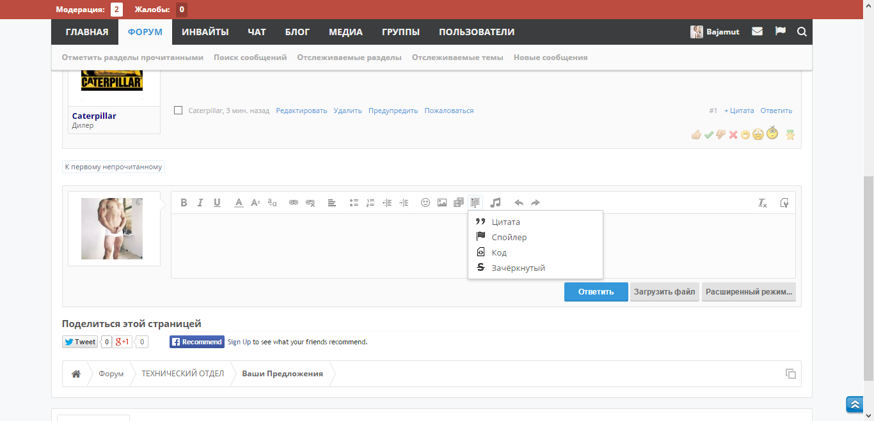
Task: Select the checkbox next to Caterpillar's post
Action: pyautogui.click(x=179, y=111)
